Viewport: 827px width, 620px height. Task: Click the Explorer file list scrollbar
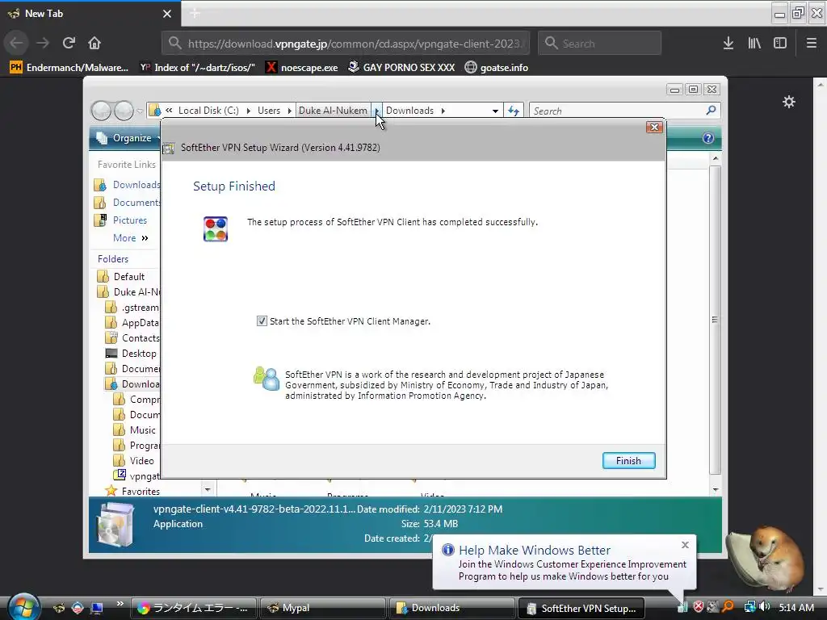coord(716,320)
